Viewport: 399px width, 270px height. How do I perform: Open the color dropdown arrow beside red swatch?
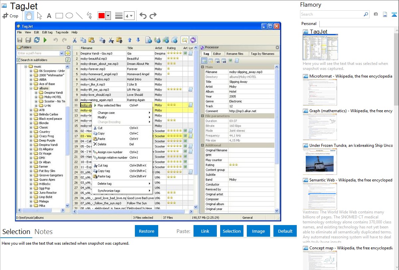pos(108,16)
